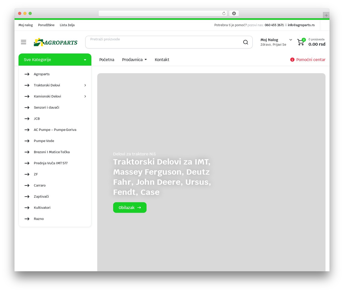Open the Kontakt menu item

(162, 60)
